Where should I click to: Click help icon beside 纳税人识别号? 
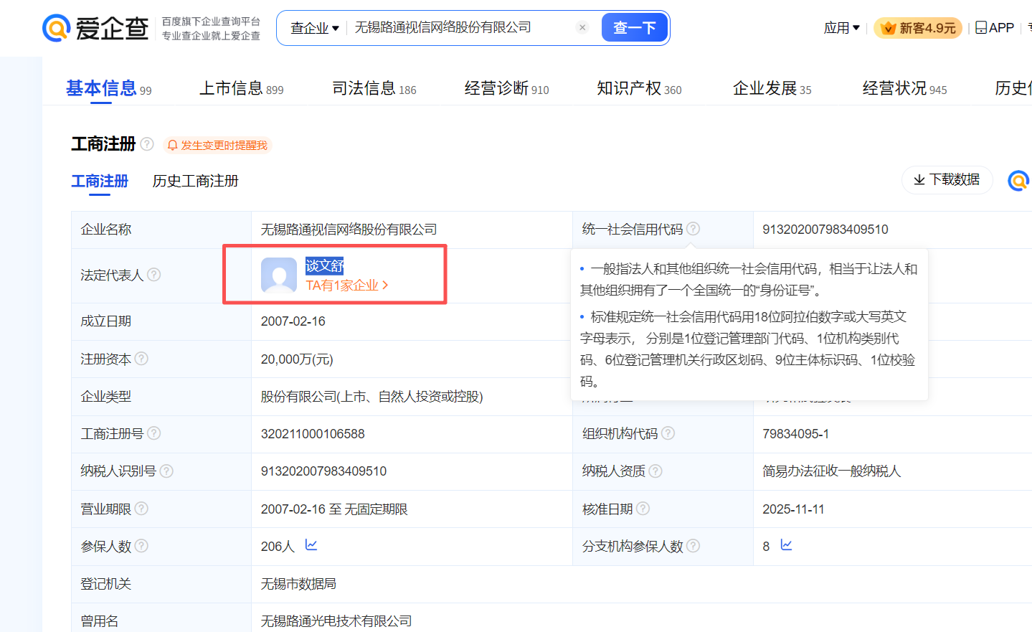[x=166, y=471]
